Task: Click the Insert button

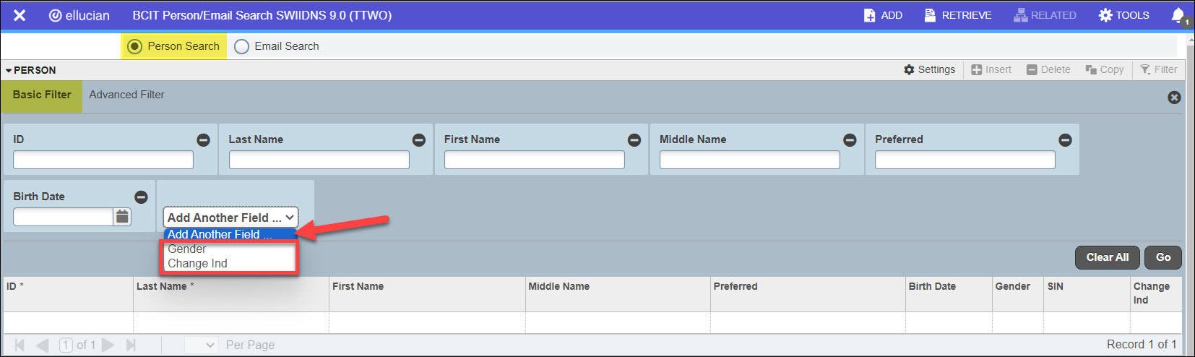Action: point(991,69)
